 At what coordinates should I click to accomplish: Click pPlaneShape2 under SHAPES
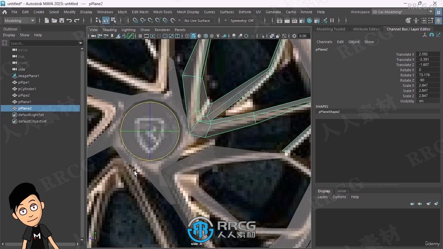pos(329,112)
